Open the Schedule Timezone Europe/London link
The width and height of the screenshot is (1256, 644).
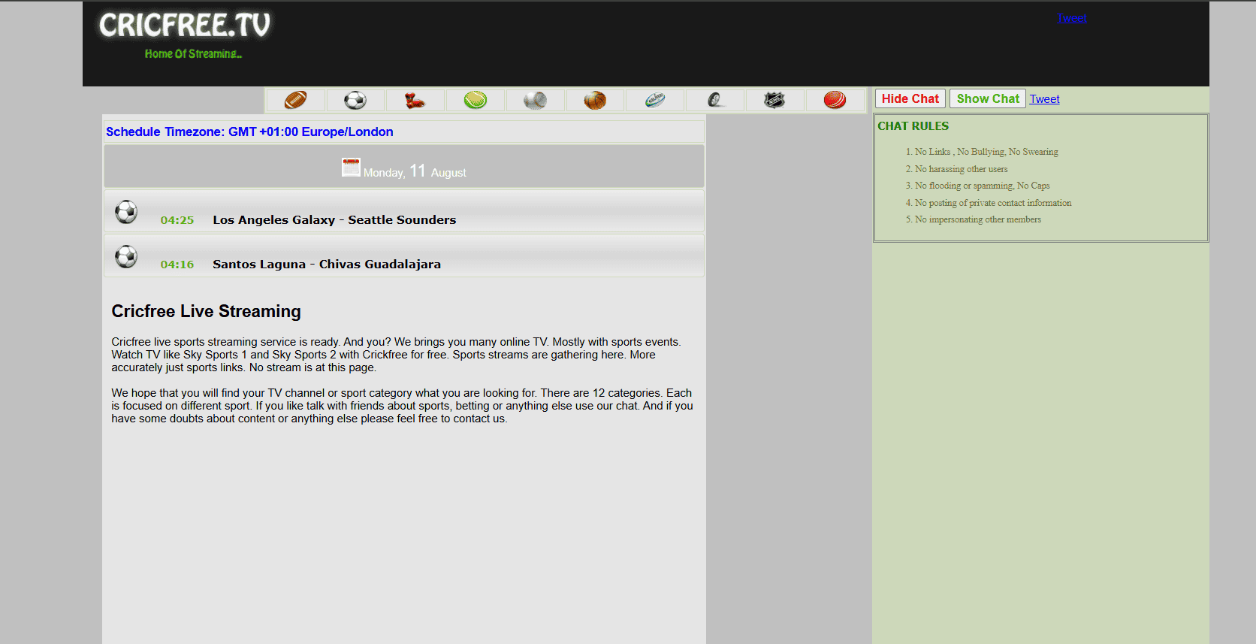point(249,132)
